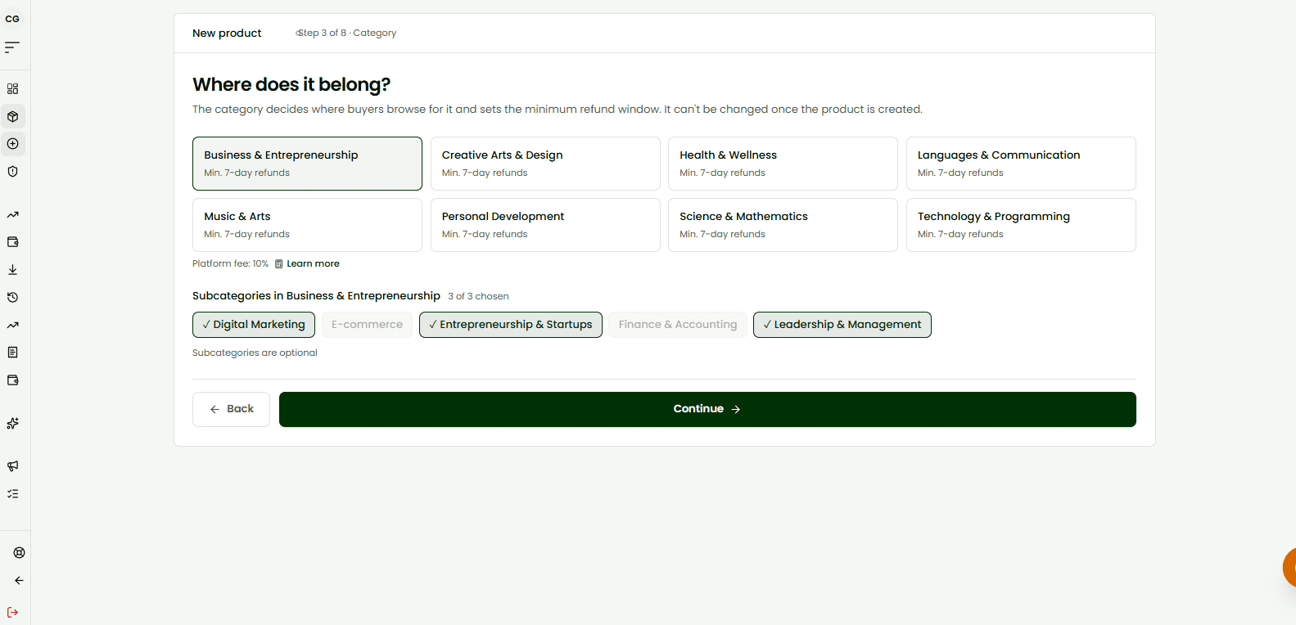Go back with the Back button
This screenshot has width=1296, height=625.
click(231, 409)
